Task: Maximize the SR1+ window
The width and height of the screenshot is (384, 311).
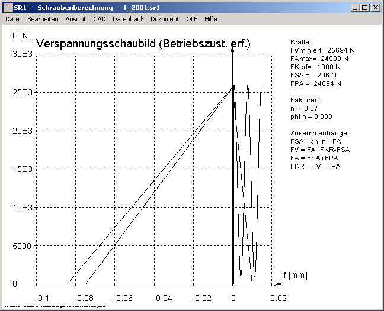Action: (364, 8)
